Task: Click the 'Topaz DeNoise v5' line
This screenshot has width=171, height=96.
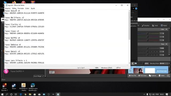Action: point(13,45)
